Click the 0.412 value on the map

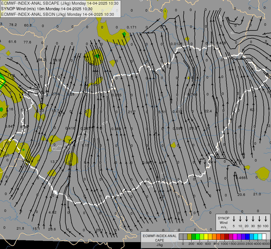pyautogui.click(x=177, y=112)
